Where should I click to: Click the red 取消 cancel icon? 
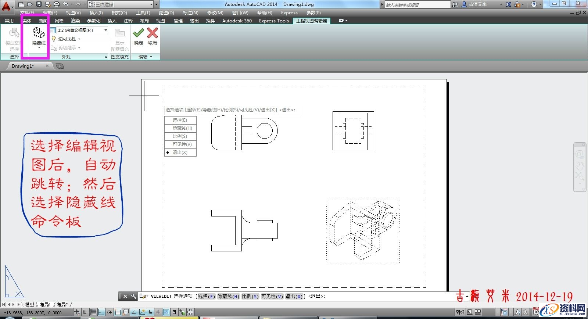coord(153,33)
